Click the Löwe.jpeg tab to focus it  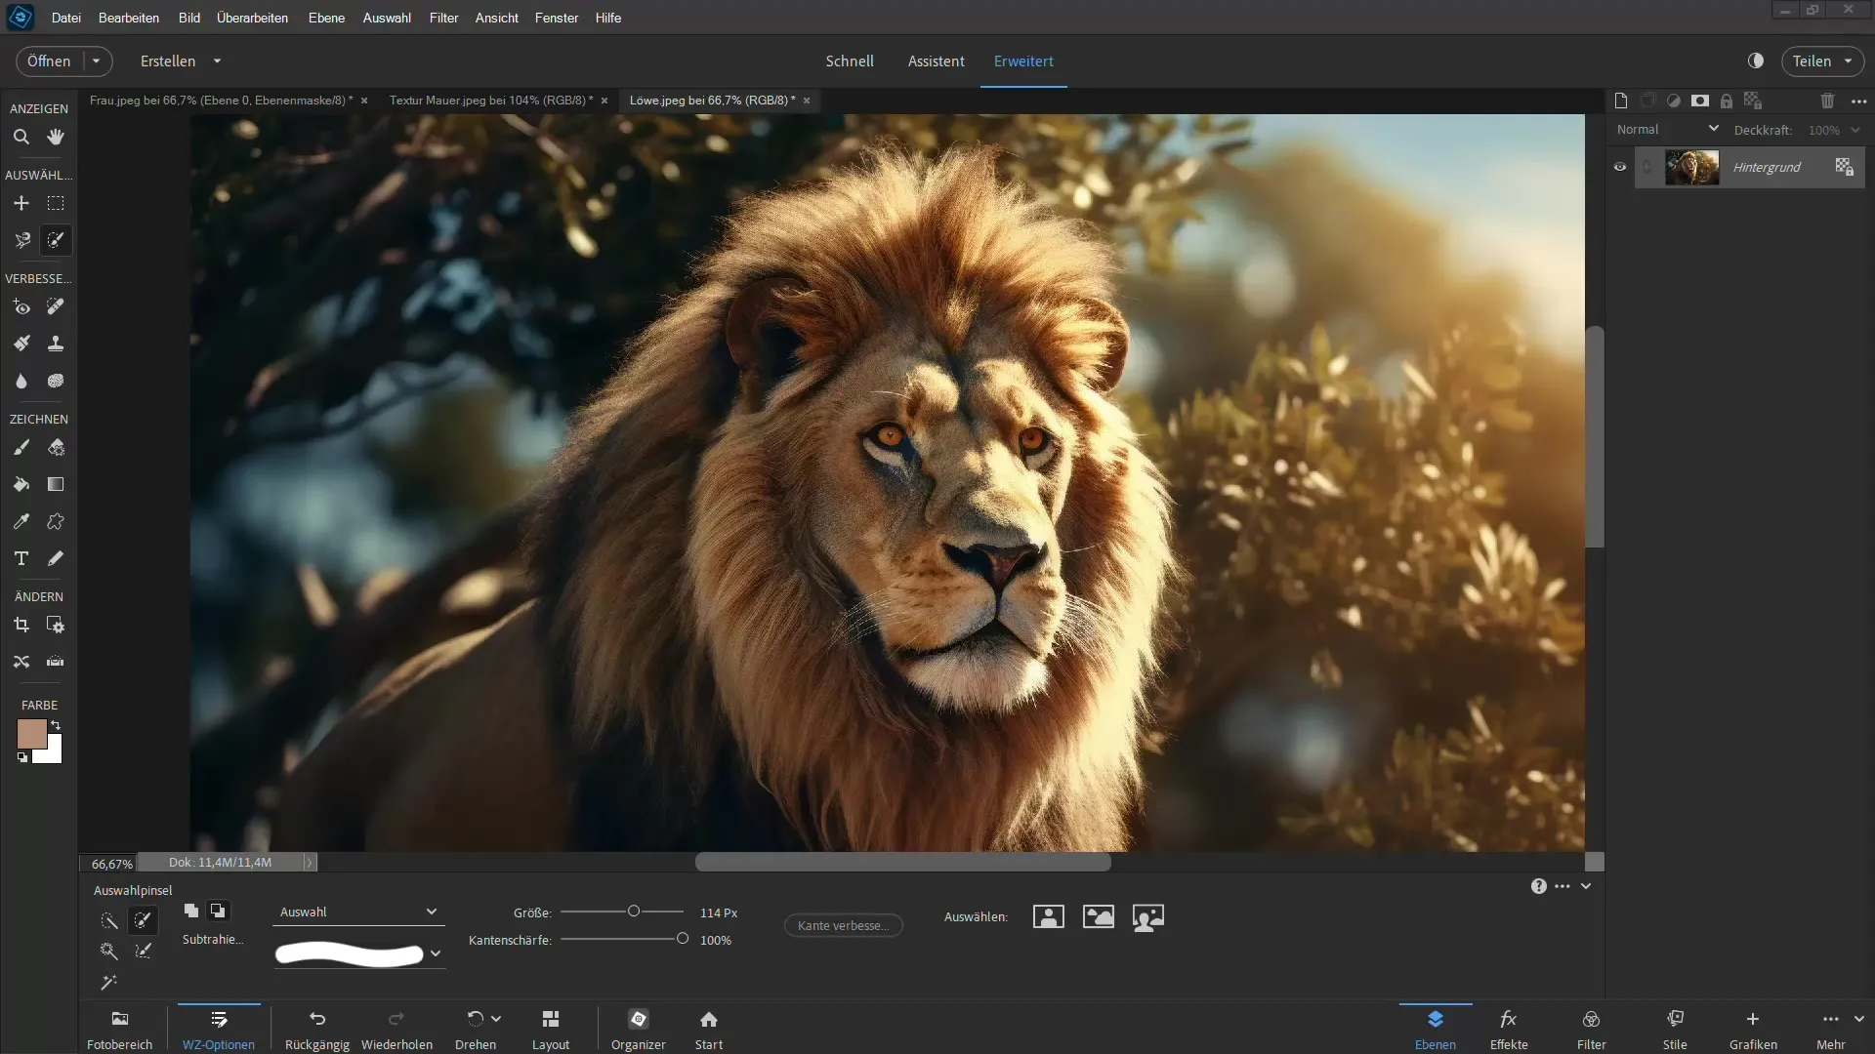pyautogui.click(x=711, y=100)
